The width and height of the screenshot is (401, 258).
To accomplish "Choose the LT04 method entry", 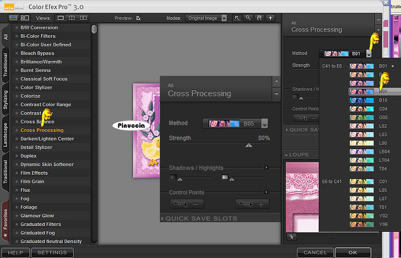I will tap(384, 160).
